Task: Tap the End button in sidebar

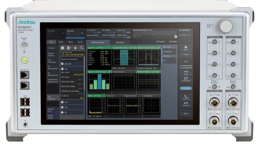Action: (x=186, y=61)
